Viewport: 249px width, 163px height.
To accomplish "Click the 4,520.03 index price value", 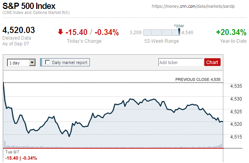I will coord(19,30).
